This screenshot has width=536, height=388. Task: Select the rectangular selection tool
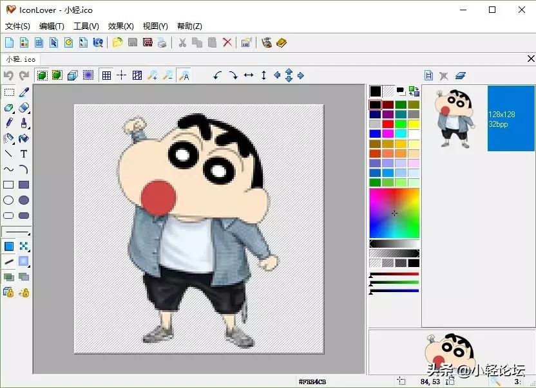point(9,92)
